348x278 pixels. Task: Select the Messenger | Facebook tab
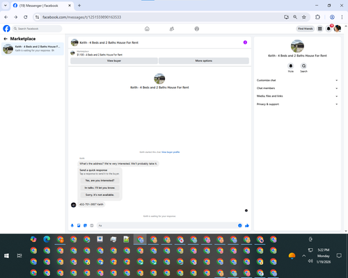tap(42, 6)
